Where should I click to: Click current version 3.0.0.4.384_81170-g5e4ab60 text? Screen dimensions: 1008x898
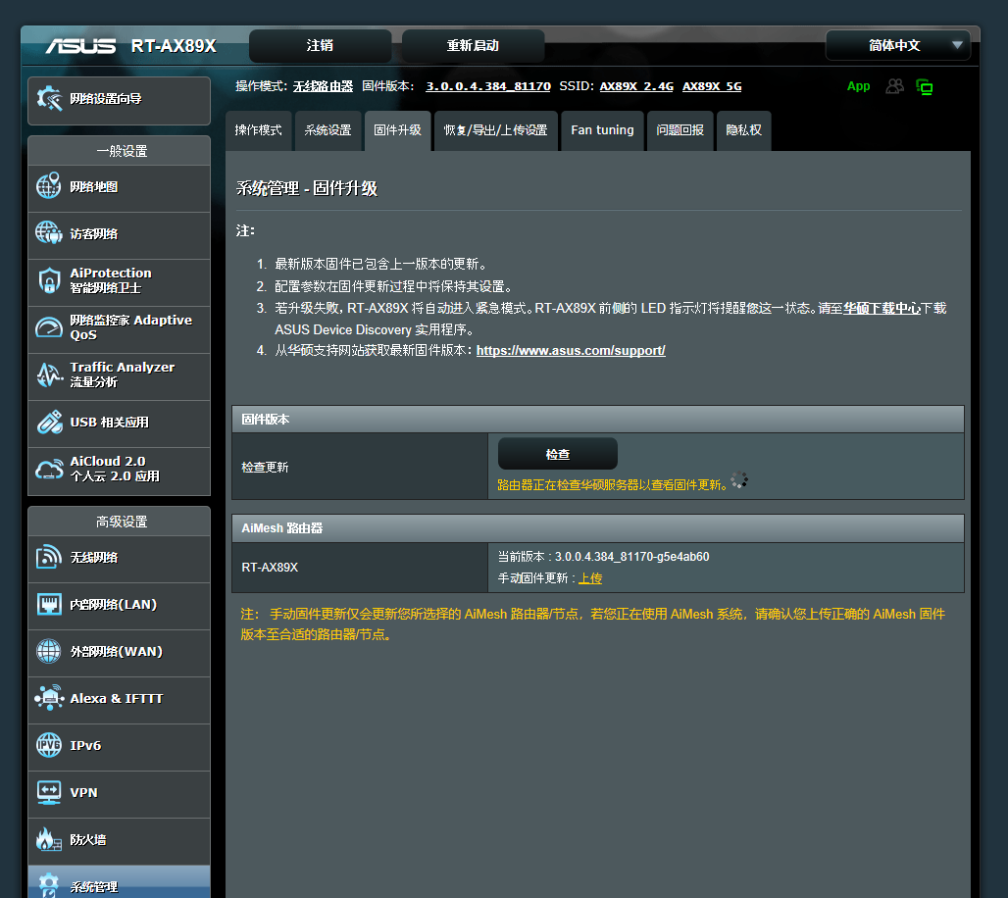604,557
